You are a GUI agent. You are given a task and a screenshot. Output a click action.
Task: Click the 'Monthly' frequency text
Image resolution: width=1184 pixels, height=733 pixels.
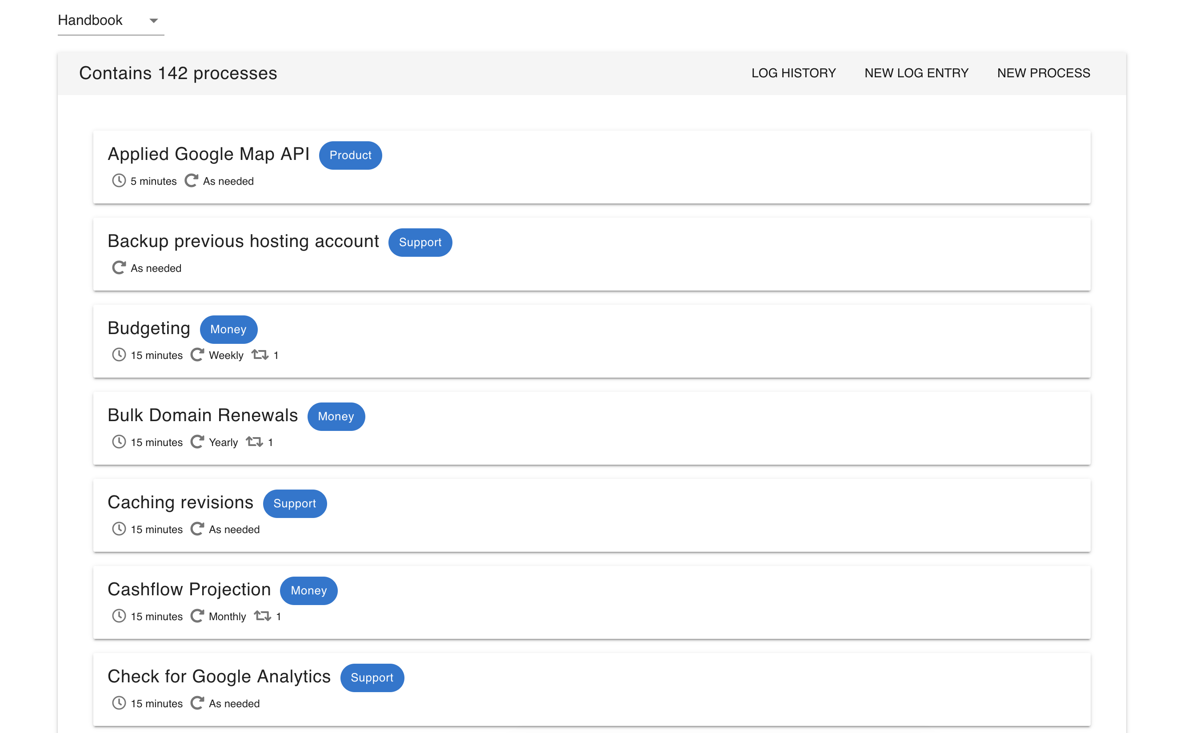(x=227, y=617)
